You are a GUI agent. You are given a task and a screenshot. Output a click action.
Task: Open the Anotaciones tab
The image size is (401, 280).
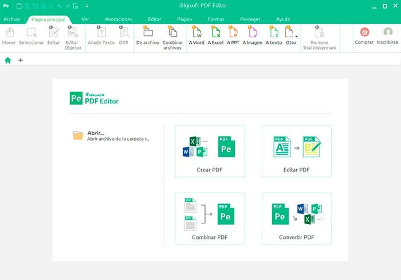pos(119,19)
